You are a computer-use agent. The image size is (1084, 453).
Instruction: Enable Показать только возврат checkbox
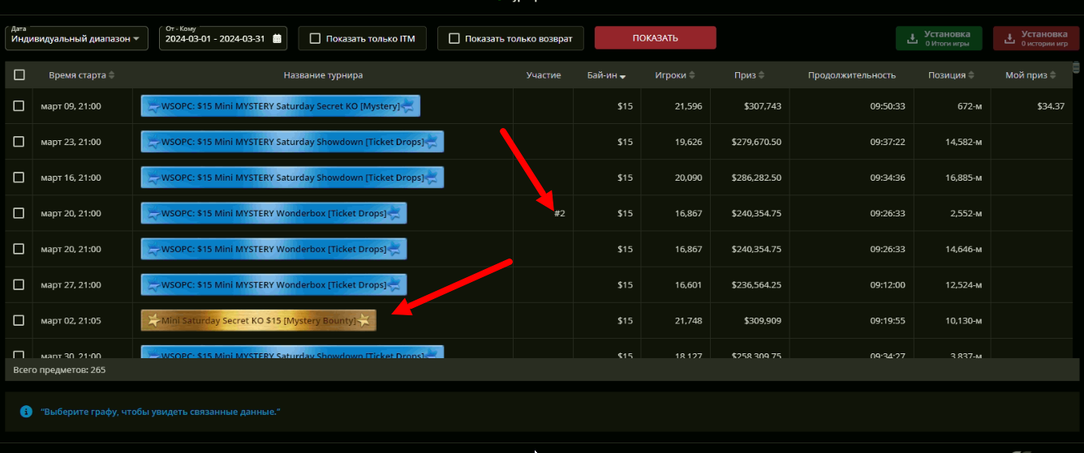(x=454, y=38)
